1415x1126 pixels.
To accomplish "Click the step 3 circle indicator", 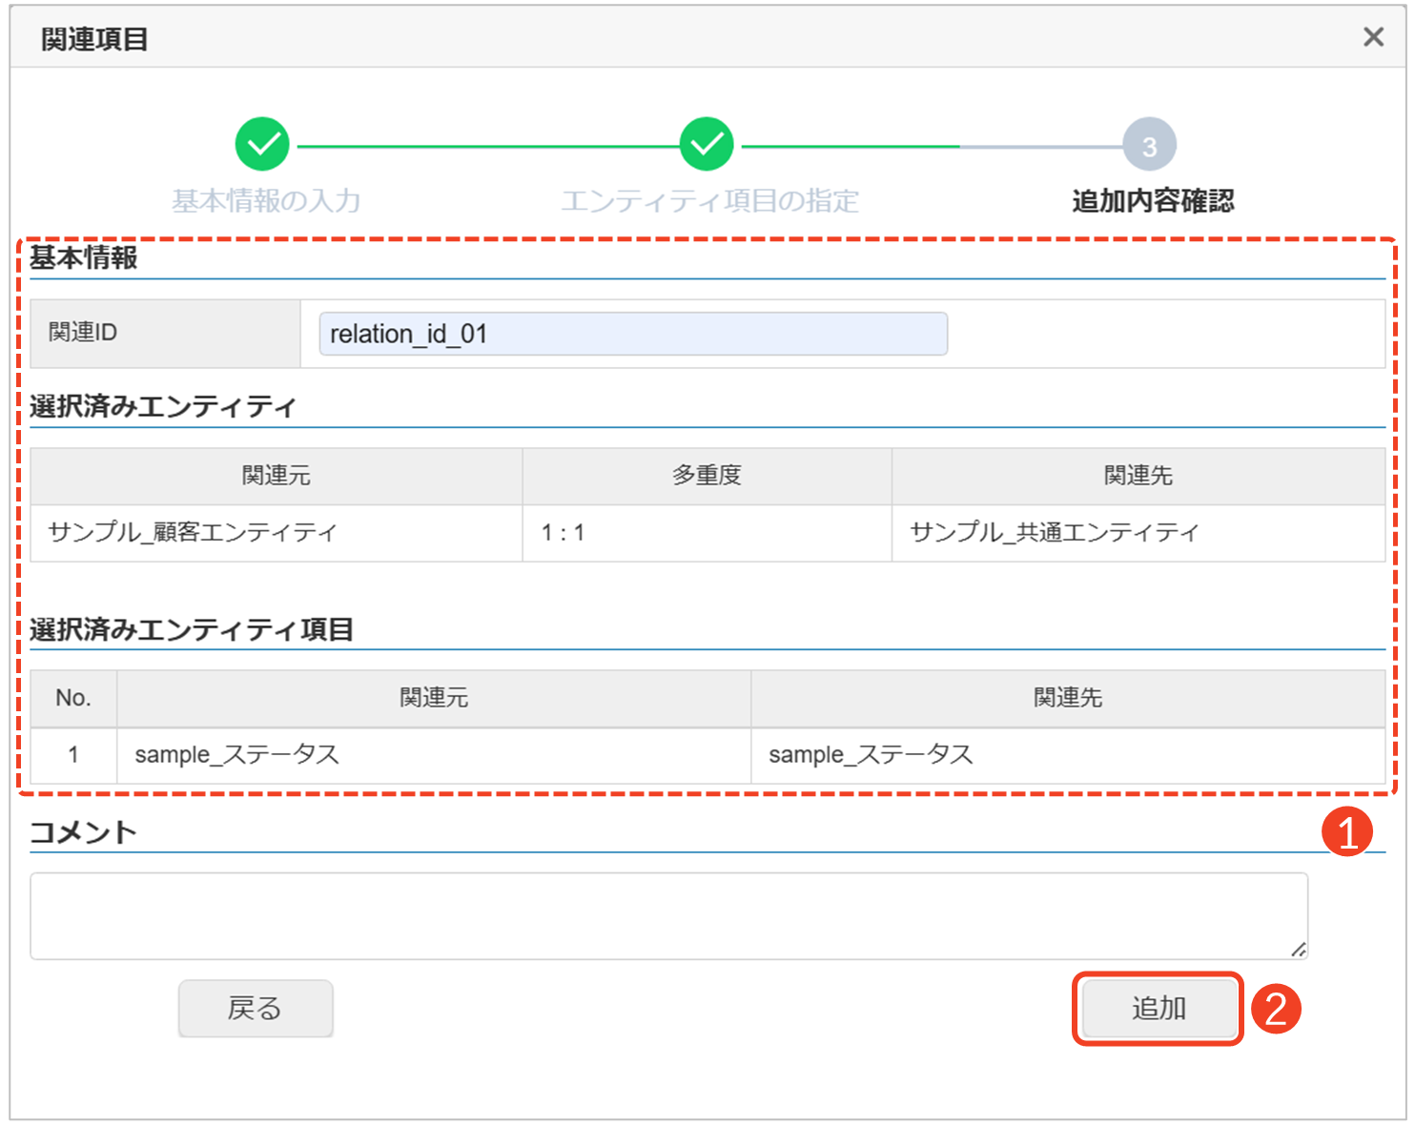I will pos(1149,146).
